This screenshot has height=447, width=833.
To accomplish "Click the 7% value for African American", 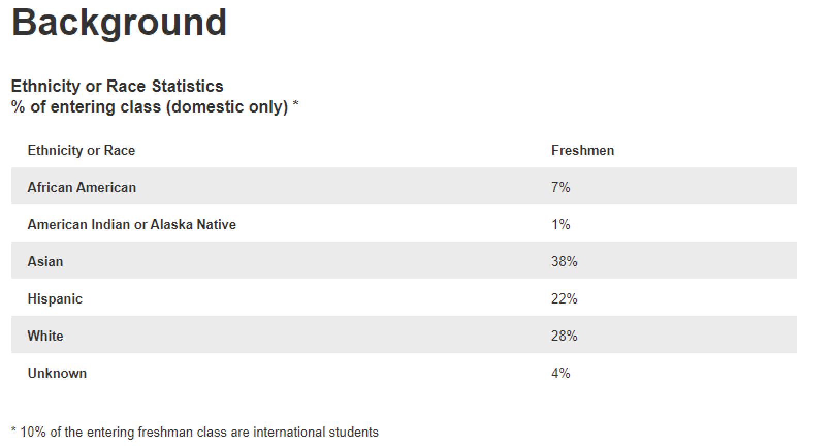I will (560, 187).
